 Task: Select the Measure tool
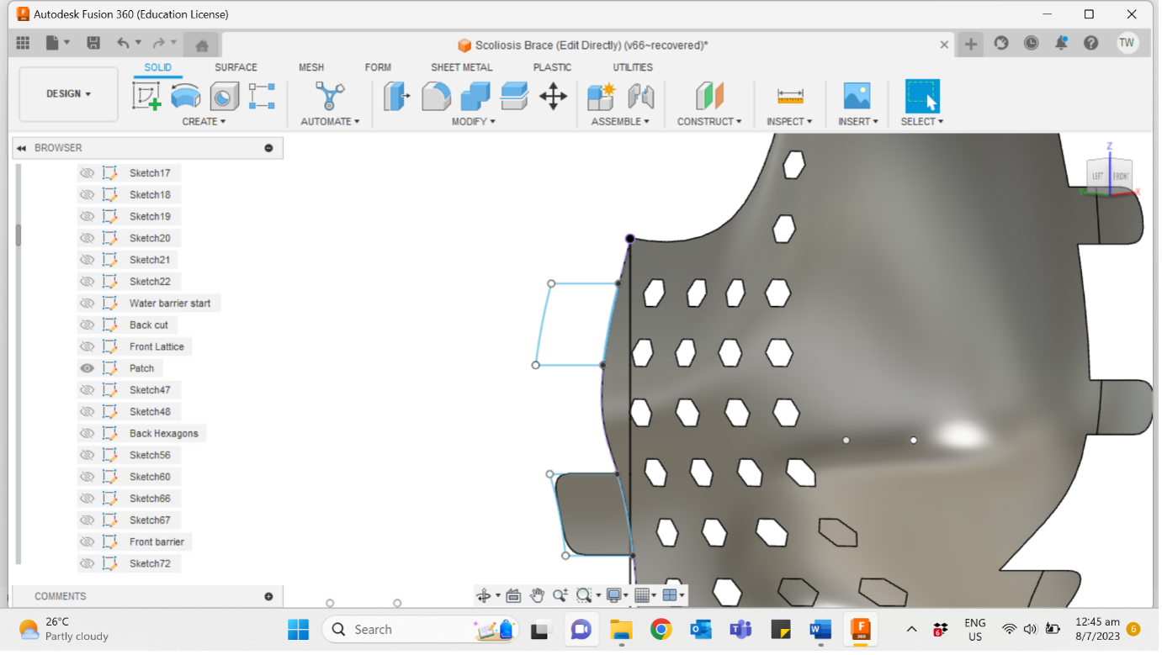click(790, 97)
